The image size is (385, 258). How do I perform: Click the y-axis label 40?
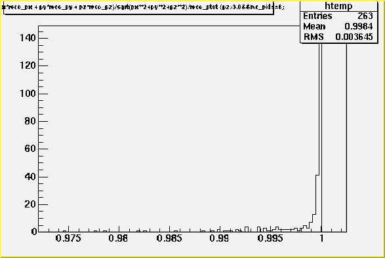[x=30, y=177]
